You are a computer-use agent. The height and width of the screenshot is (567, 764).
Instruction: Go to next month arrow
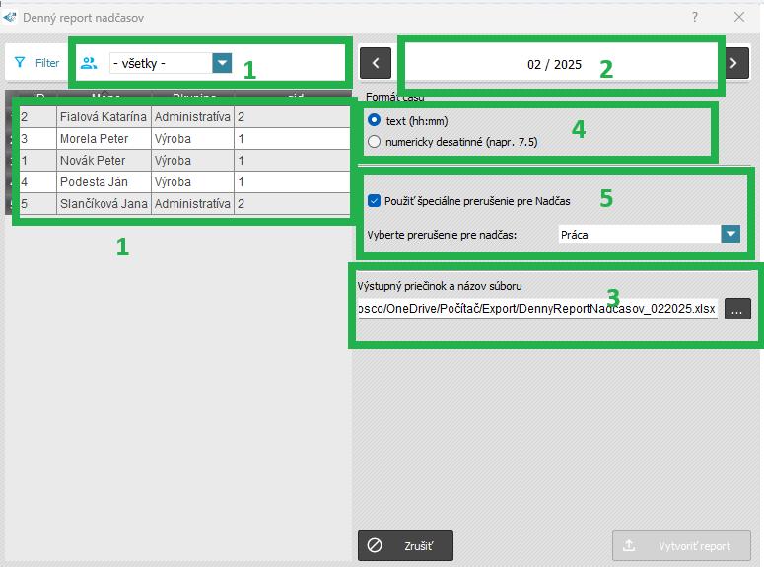pos(734,63)
